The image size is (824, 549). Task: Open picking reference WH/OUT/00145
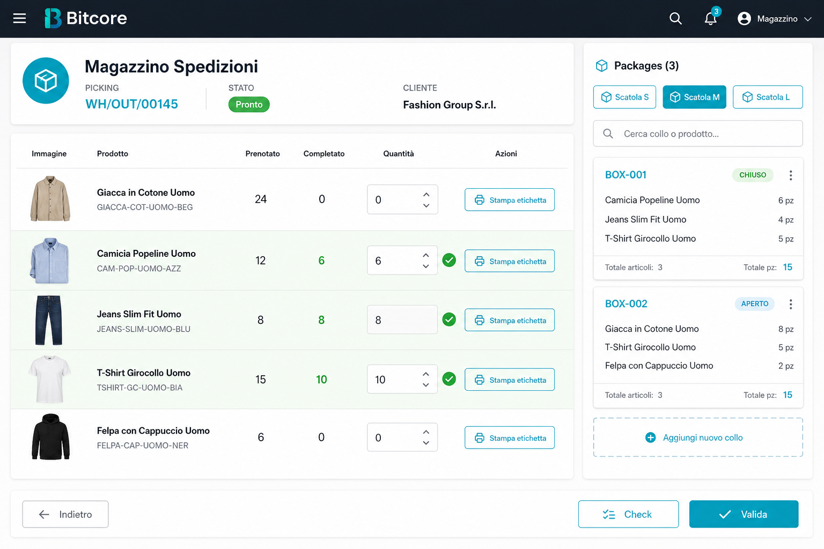point(131,104)
